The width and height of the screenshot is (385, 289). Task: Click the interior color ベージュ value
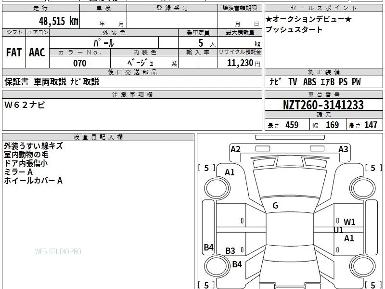141,63
